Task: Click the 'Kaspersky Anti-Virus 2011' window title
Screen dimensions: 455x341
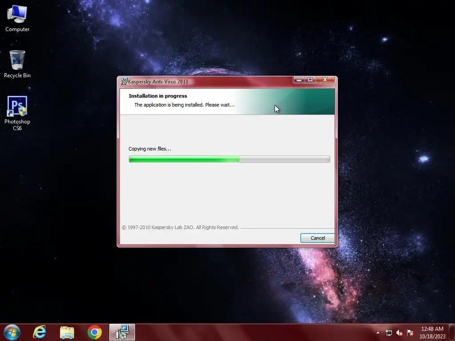Action: [x=158, y=82]
